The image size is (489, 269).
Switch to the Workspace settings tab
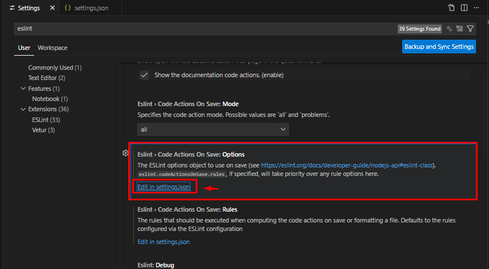pos(52,48)
